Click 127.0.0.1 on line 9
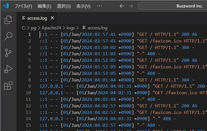The image size is (207, 131). (x=51, y=86)
